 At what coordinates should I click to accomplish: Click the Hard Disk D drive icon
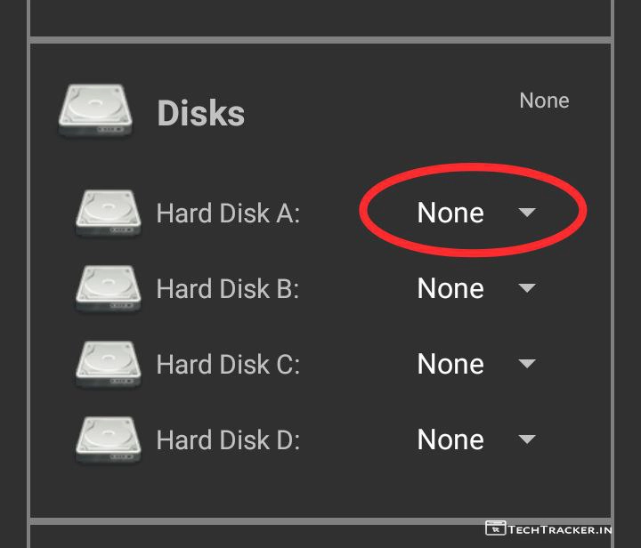click(108, 440)
